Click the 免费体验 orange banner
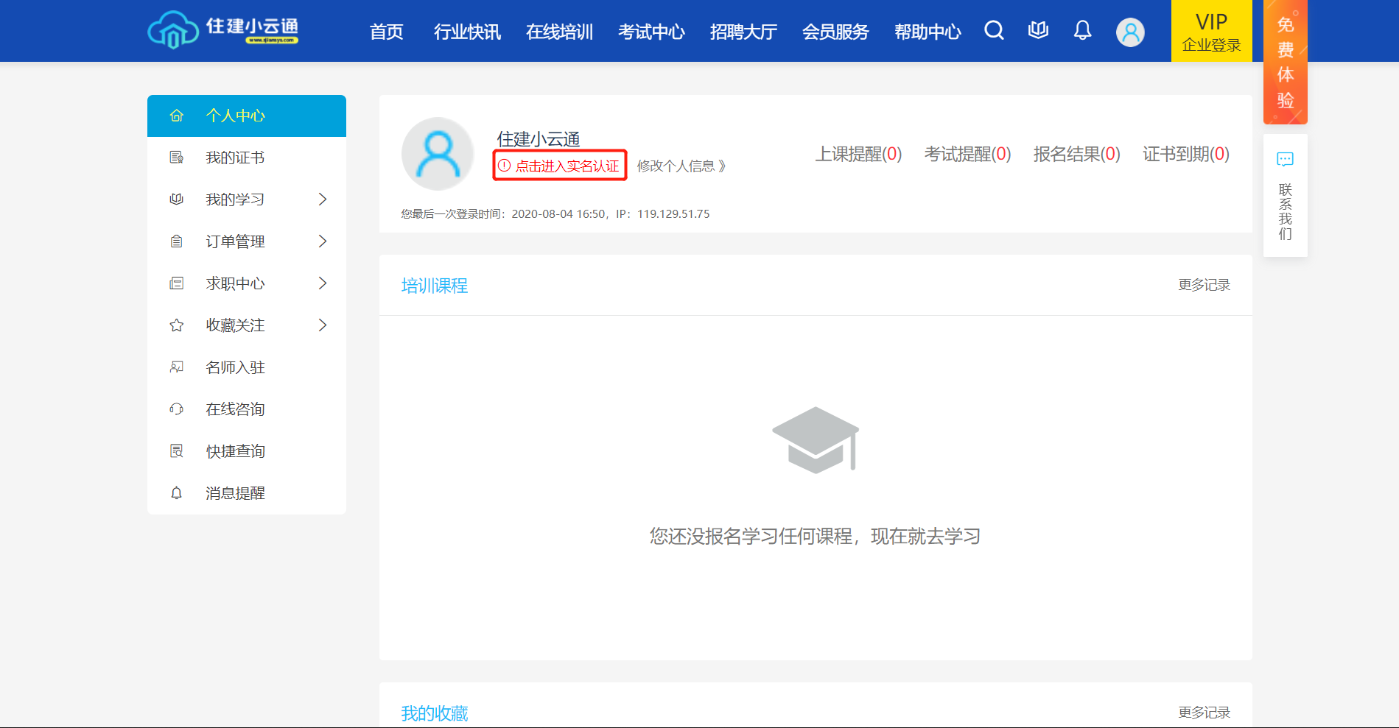Screen dimensions: 1399x728 pos(1285,63)
